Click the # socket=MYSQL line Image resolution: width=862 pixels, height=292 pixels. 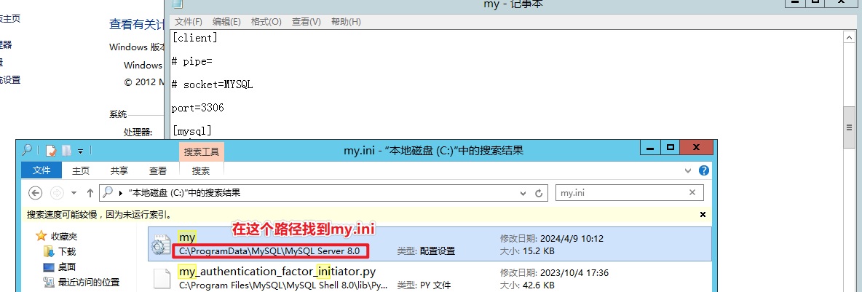tap(212, 85)
